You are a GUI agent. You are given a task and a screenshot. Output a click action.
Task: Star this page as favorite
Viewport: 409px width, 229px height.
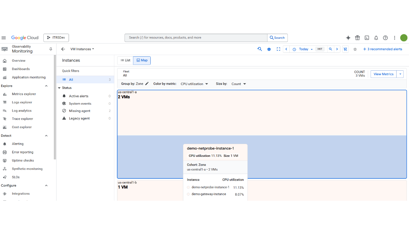(355, 49)
